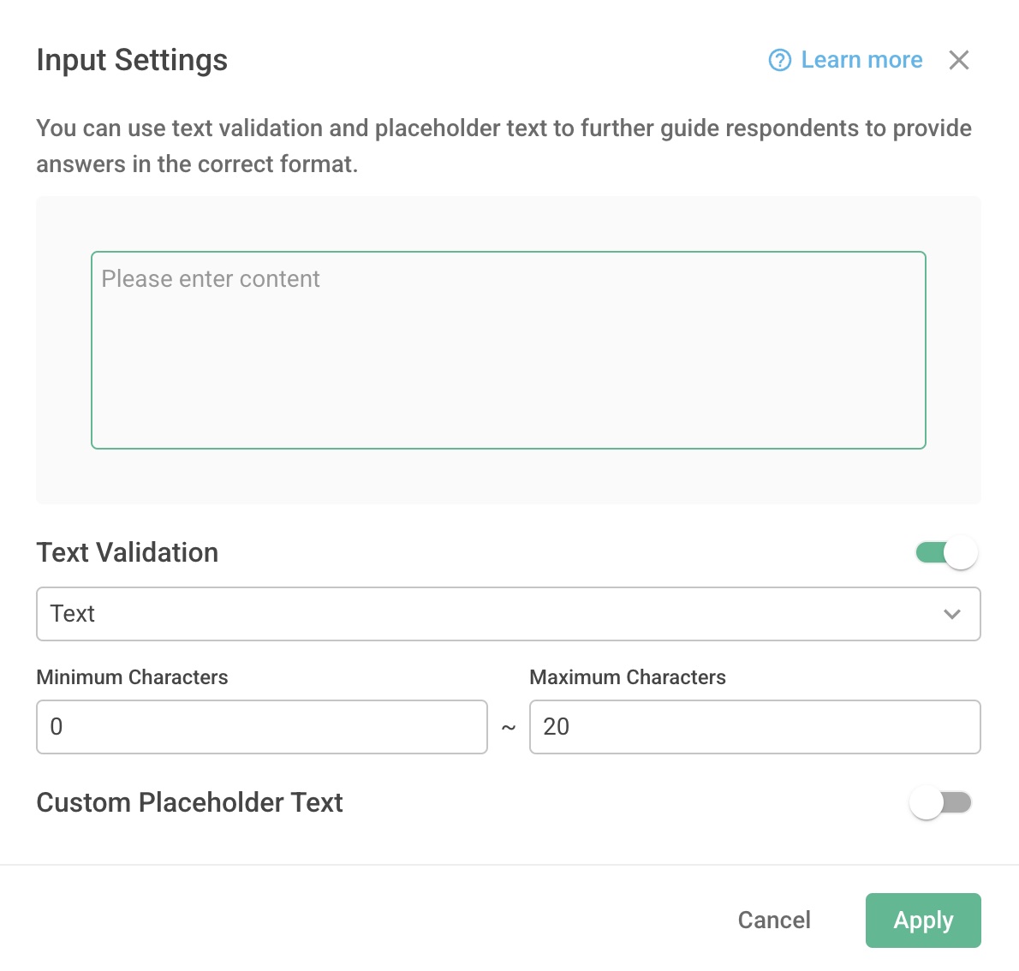Click the Input Settings dialog title

point(131,60)
